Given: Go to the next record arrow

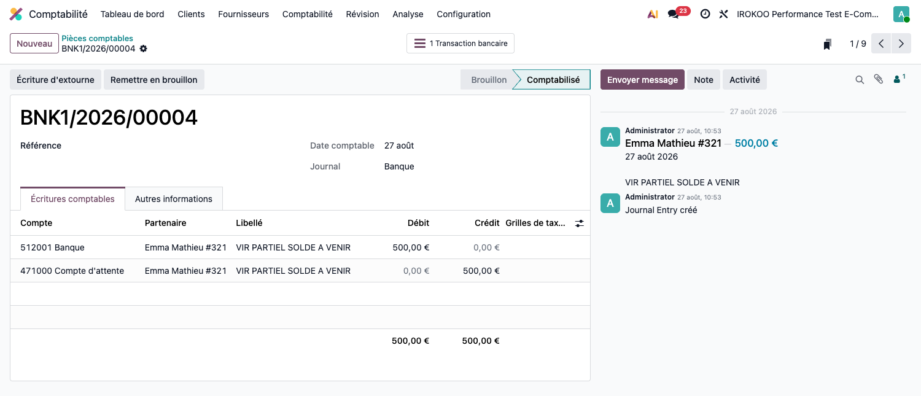Looking at the screenshot, I should tap(901, 44).
